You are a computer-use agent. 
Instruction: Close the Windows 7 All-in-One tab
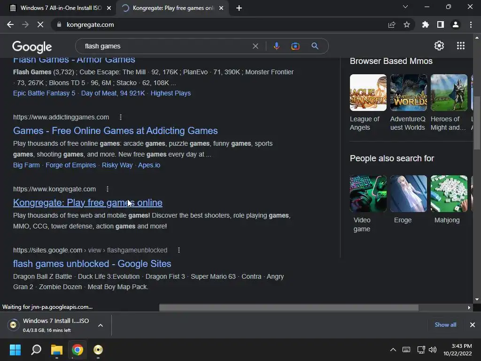[109, 8]
